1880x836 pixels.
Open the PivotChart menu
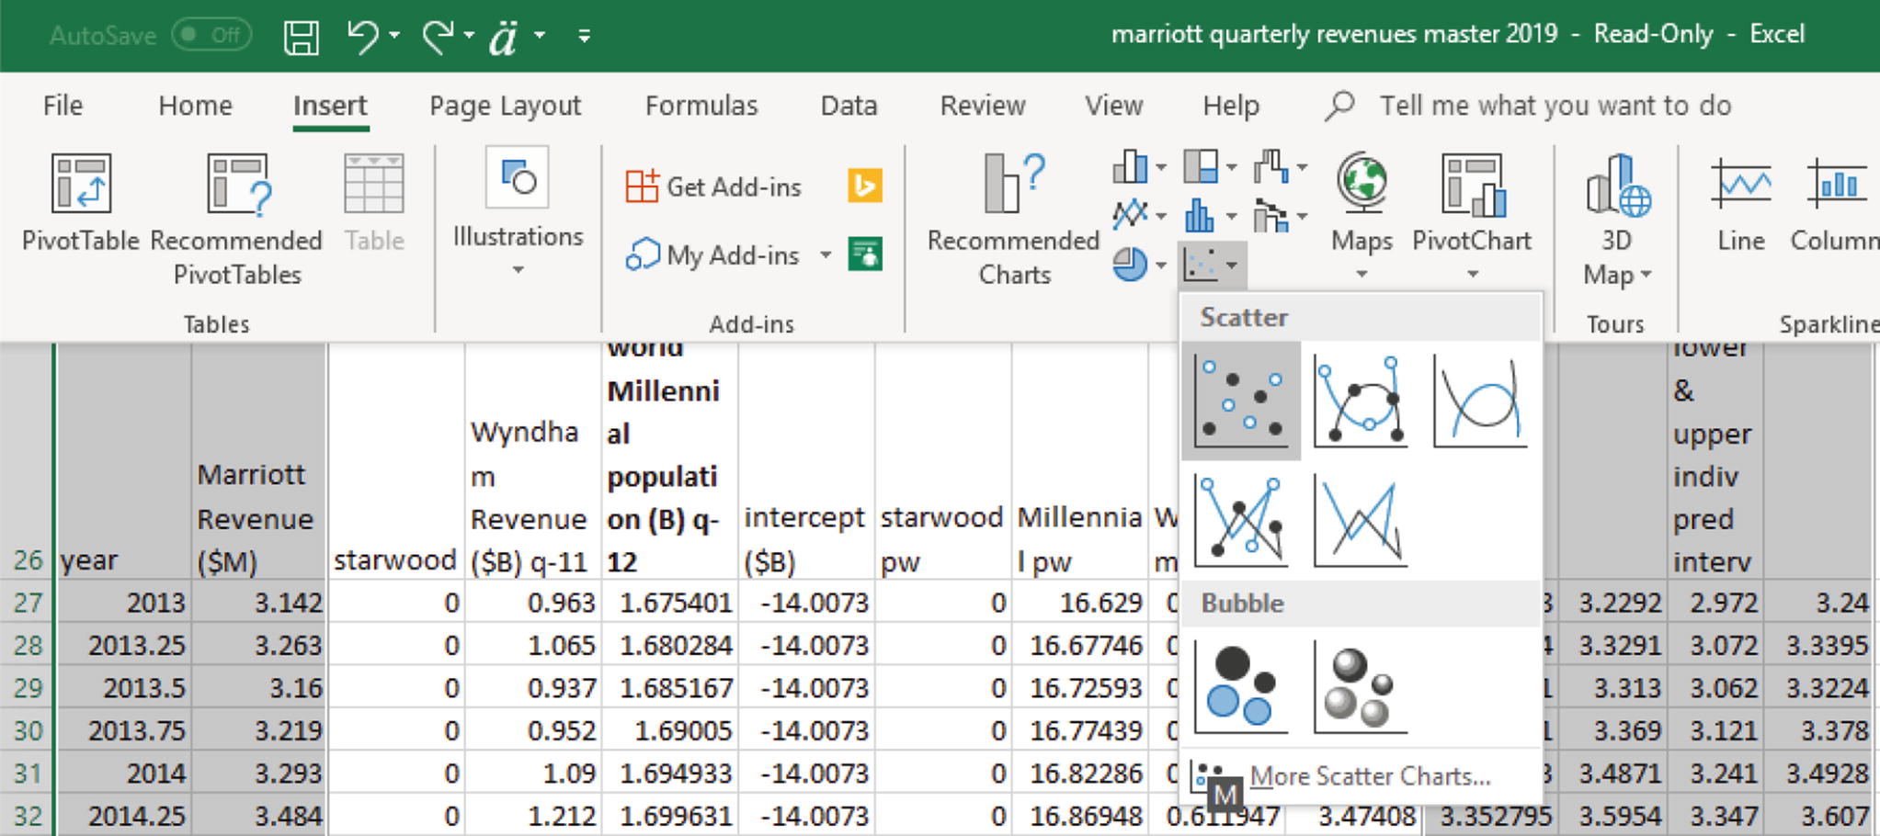[1472, 217]
